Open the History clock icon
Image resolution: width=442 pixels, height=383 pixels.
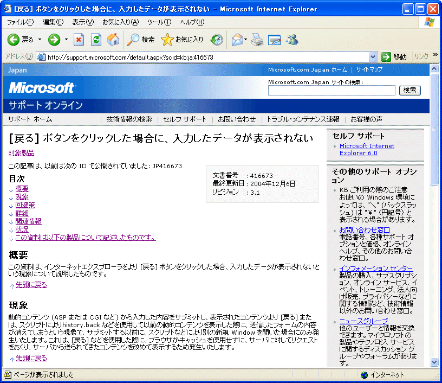217,40
